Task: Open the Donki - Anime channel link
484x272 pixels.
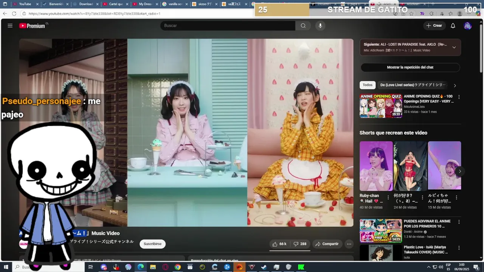Action: click(x=413, y=232)
